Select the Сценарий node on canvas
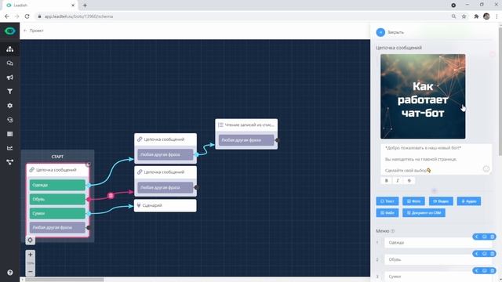Screen dimensions: 502x282 (x=166, y=205)
